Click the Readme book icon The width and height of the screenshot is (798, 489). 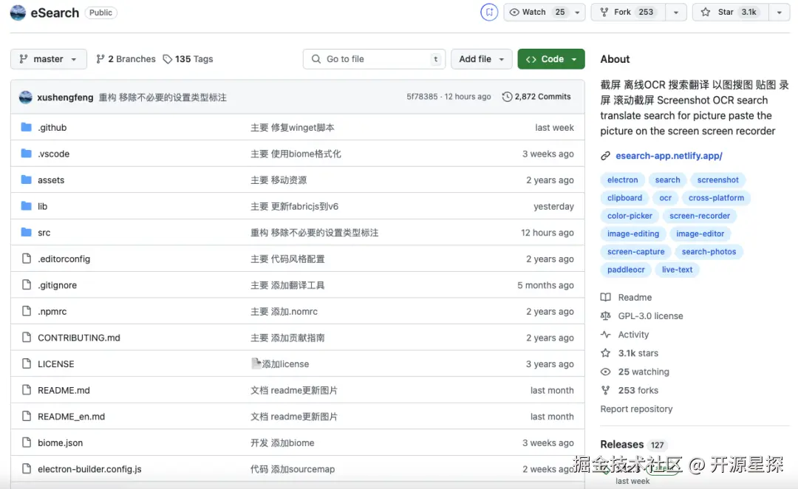[605, 297]
